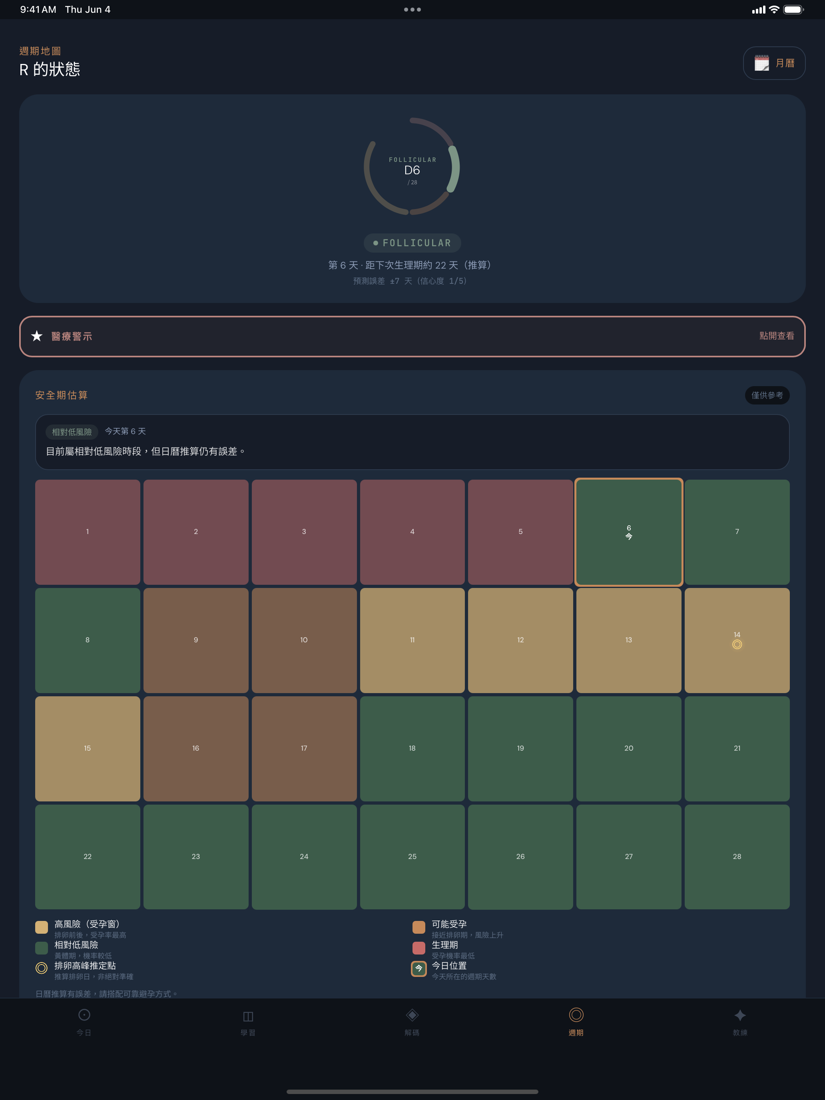Viewport: 825px width, 1100px height.
Task: Select cycle day 22 tile
Action: 88,857
